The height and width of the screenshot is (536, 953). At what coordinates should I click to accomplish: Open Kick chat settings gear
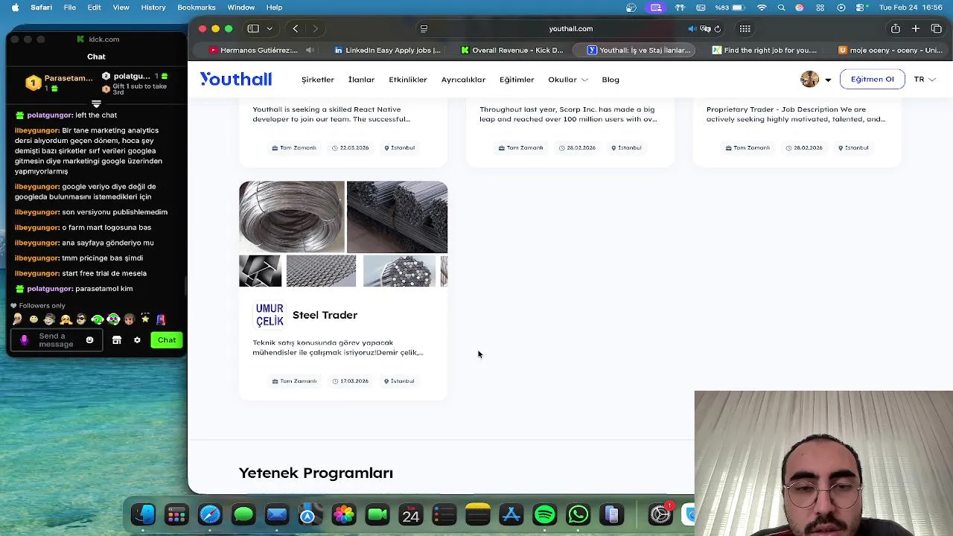click(x=137, y=340)
